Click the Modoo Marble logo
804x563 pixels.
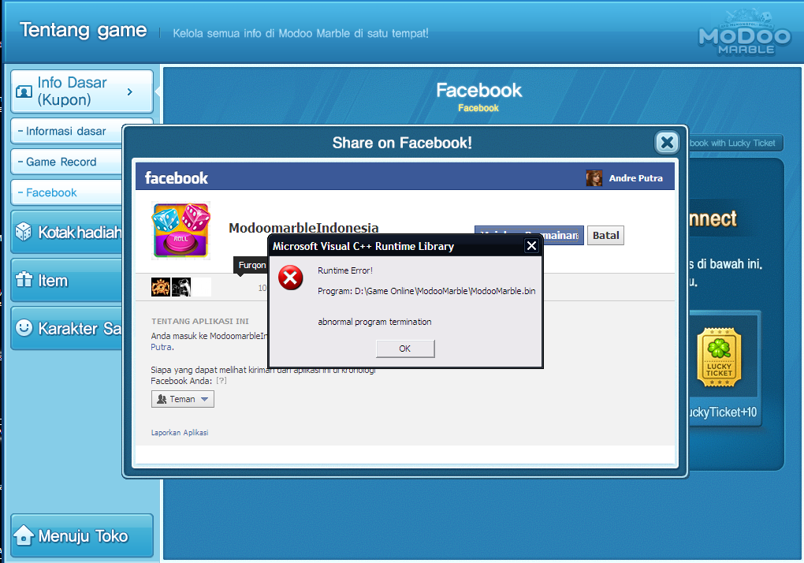(x=745, y=32)
